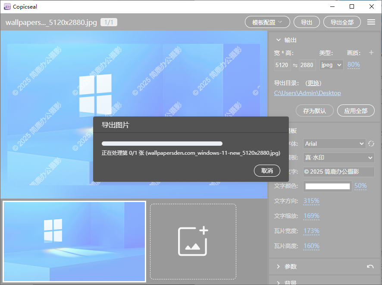Open the Arial font dropdown
Screen dimensions: 382x285
click(334, 144)
